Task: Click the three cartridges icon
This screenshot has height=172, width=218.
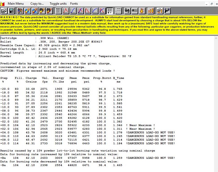Action: pyautogui.click(x=151, y=11)
